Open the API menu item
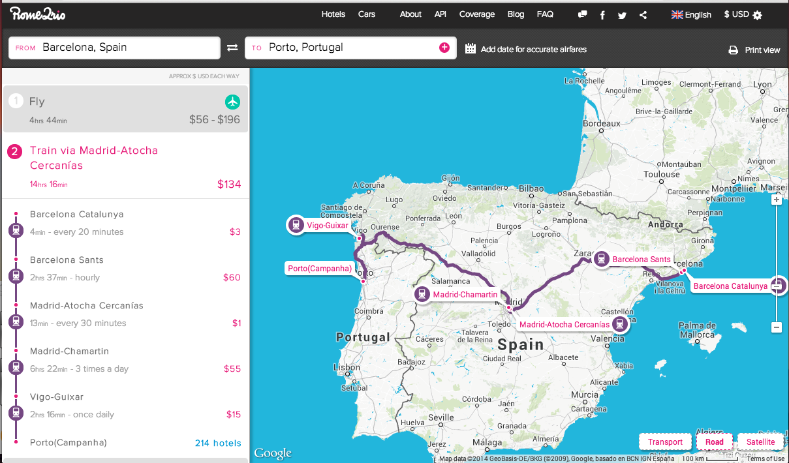Image resolution: width=789 pixels, height=463 pixels. (x=441, y=14)
